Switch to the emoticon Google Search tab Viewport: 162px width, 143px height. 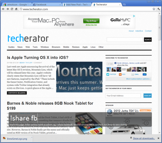point(17,5)
